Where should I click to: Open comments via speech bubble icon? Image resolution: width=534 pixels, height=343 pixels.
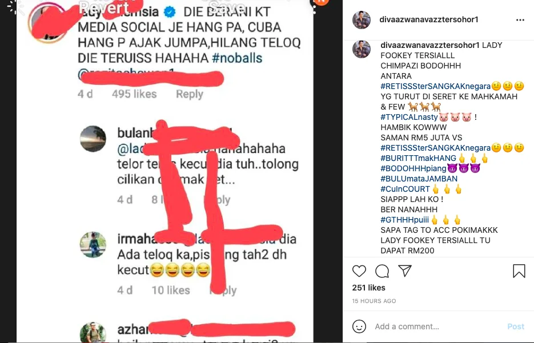tap(382, 271)
